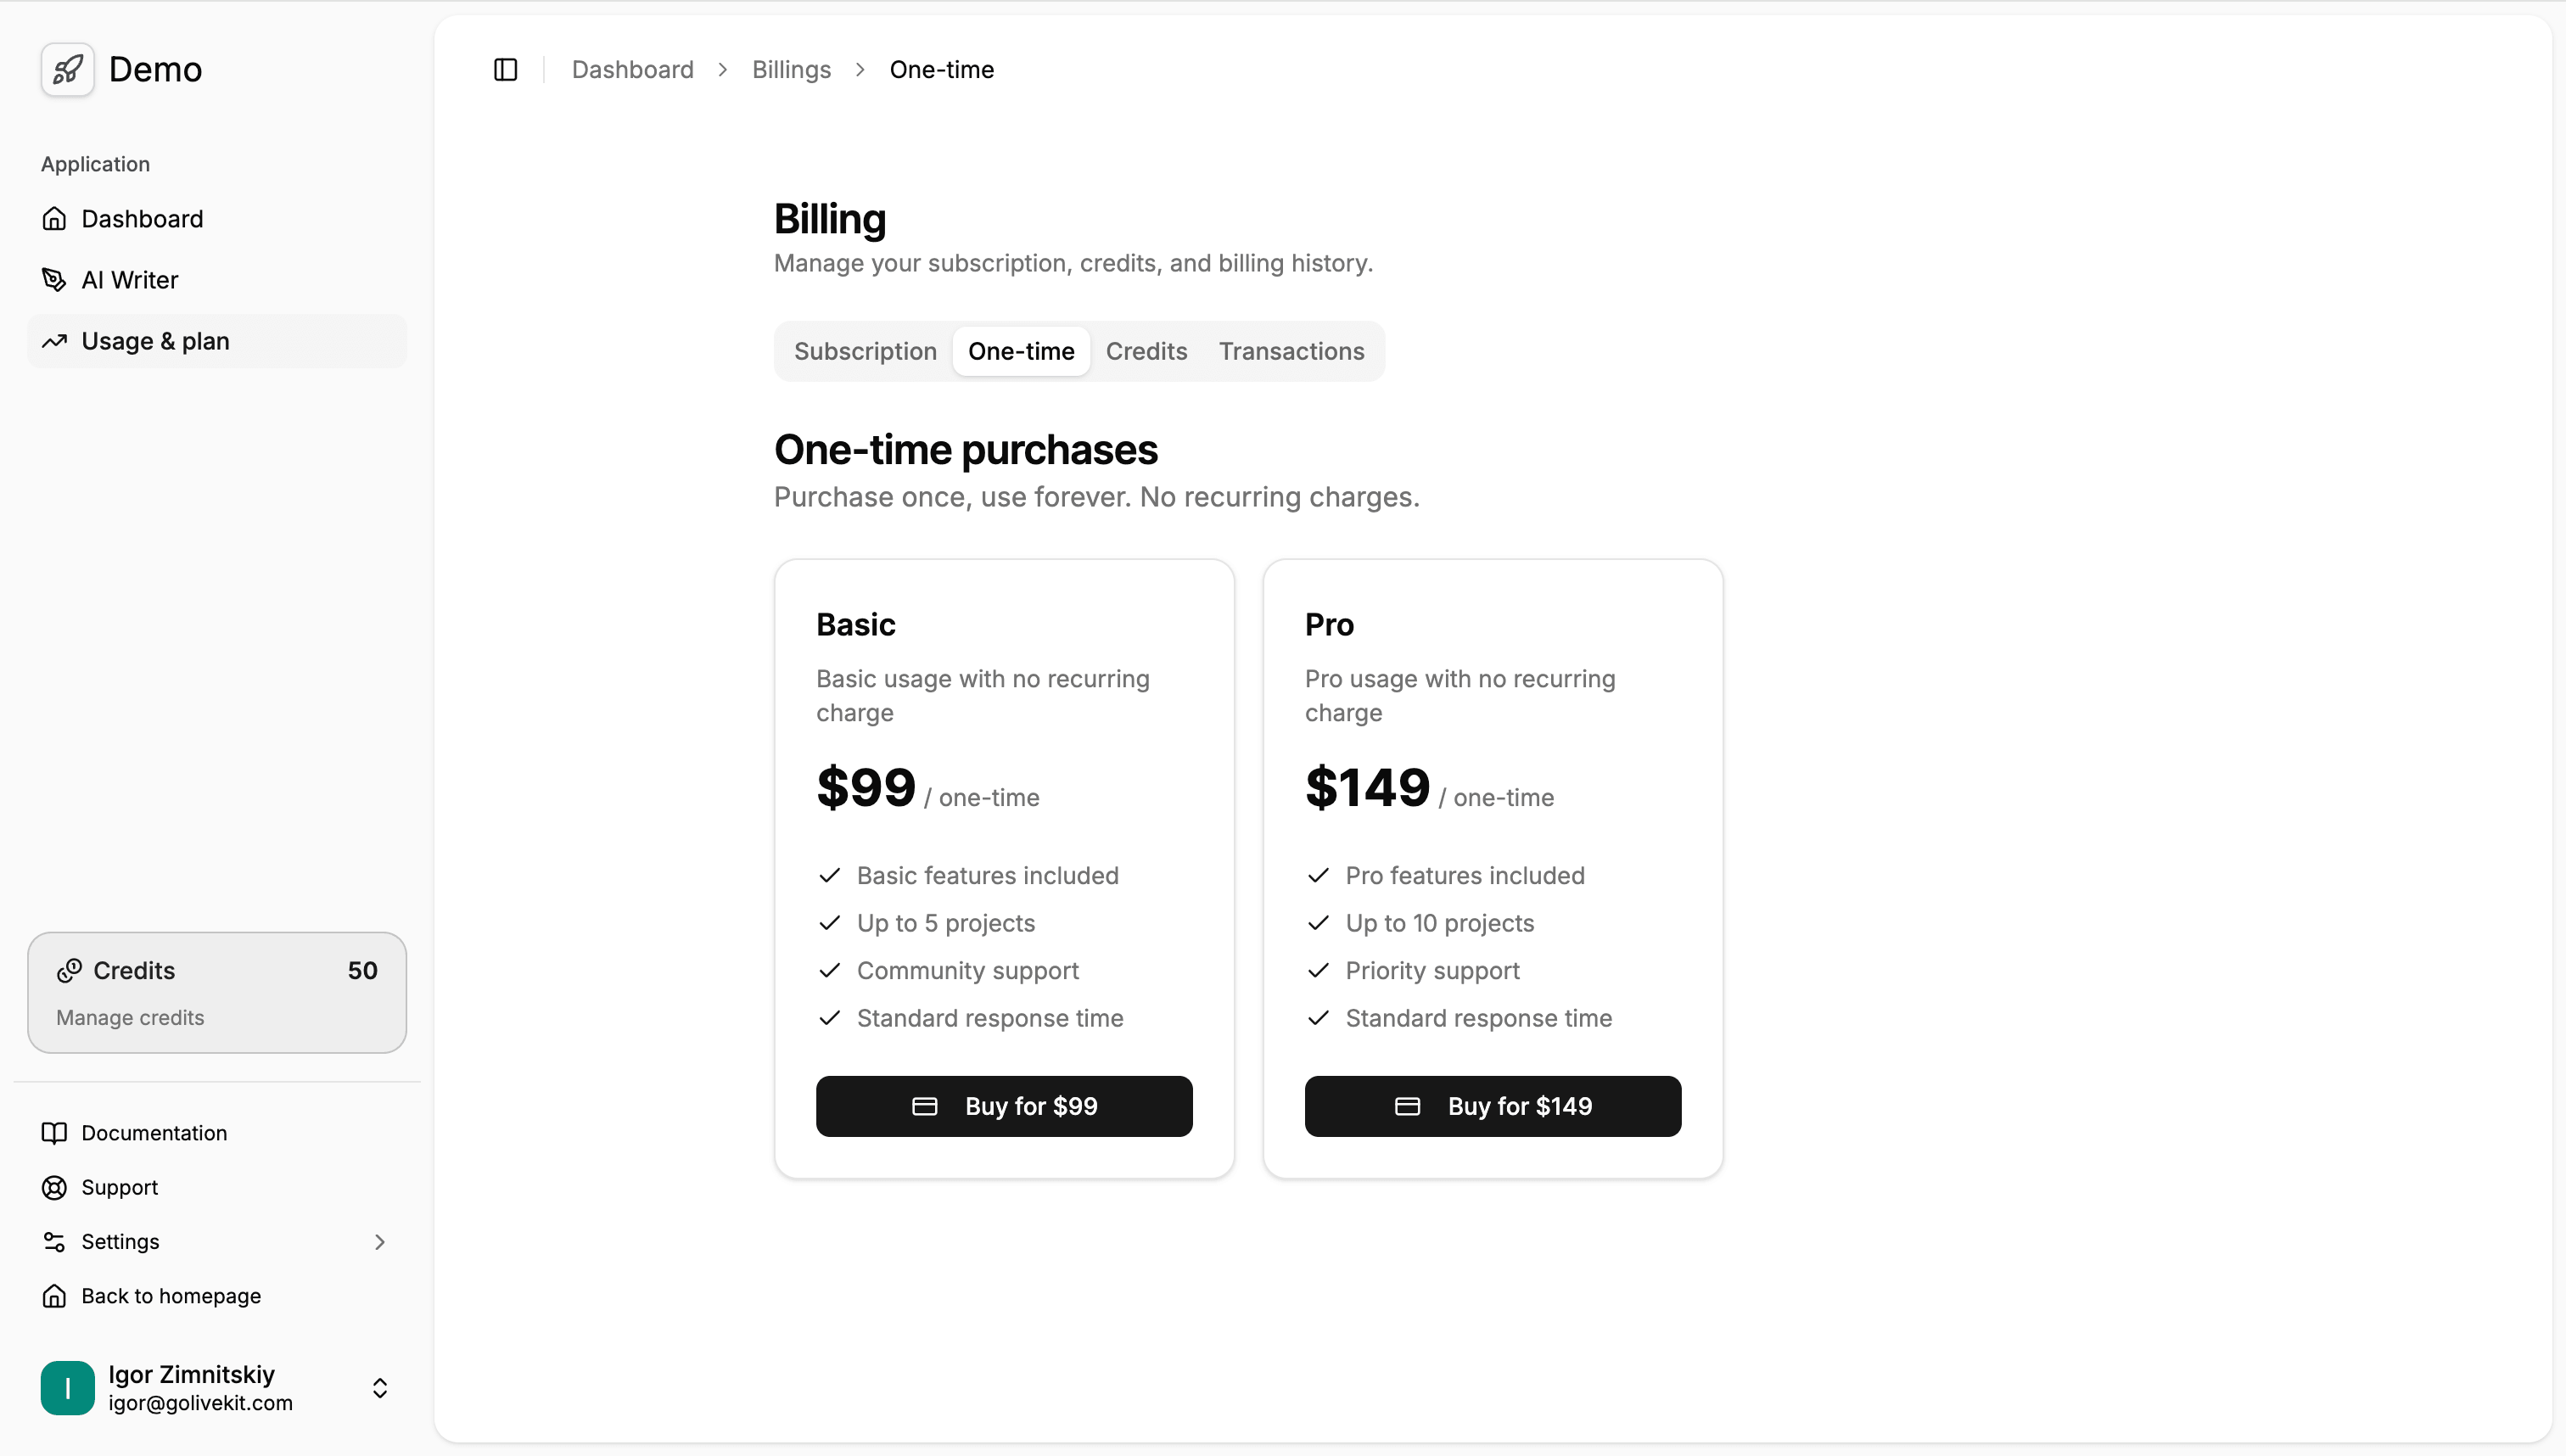Open Manage credits card

(x=217, y=993)
